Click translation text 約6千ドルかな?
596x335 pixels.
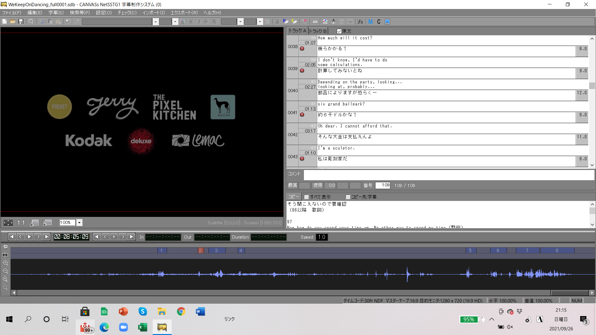[x=337, y=114]
